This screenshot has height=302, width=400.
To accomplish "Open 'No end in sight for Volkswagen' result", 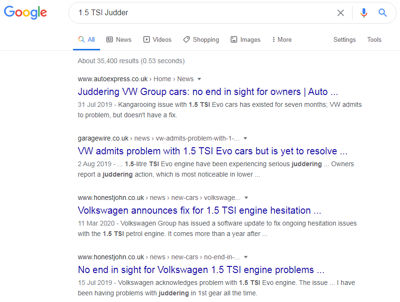I will [201, 270].
